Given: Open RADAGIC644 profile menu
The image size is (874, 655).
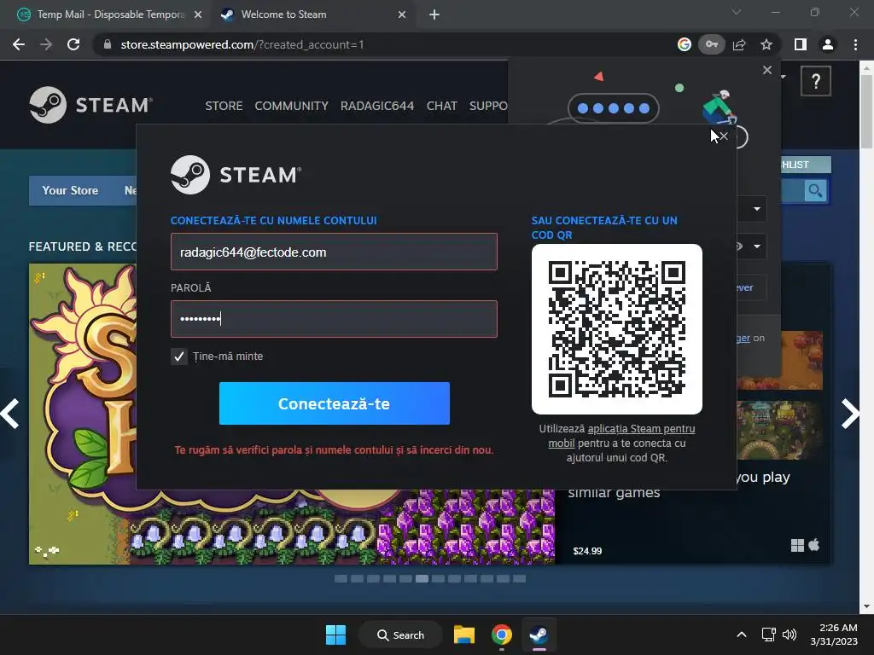Looking at the screenshot, I should 377,106.
